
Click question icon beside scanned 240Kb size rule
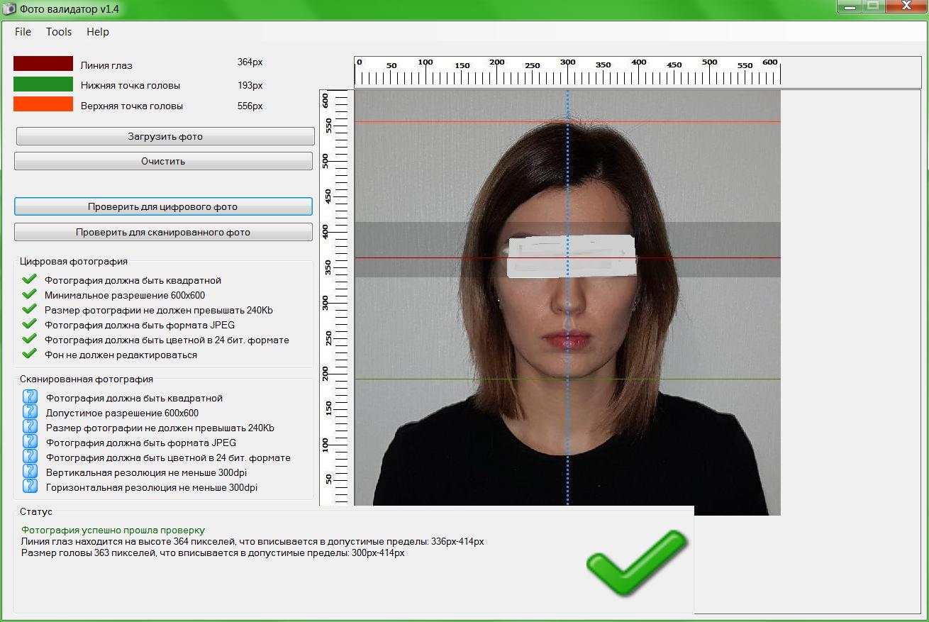coord(30,426)
